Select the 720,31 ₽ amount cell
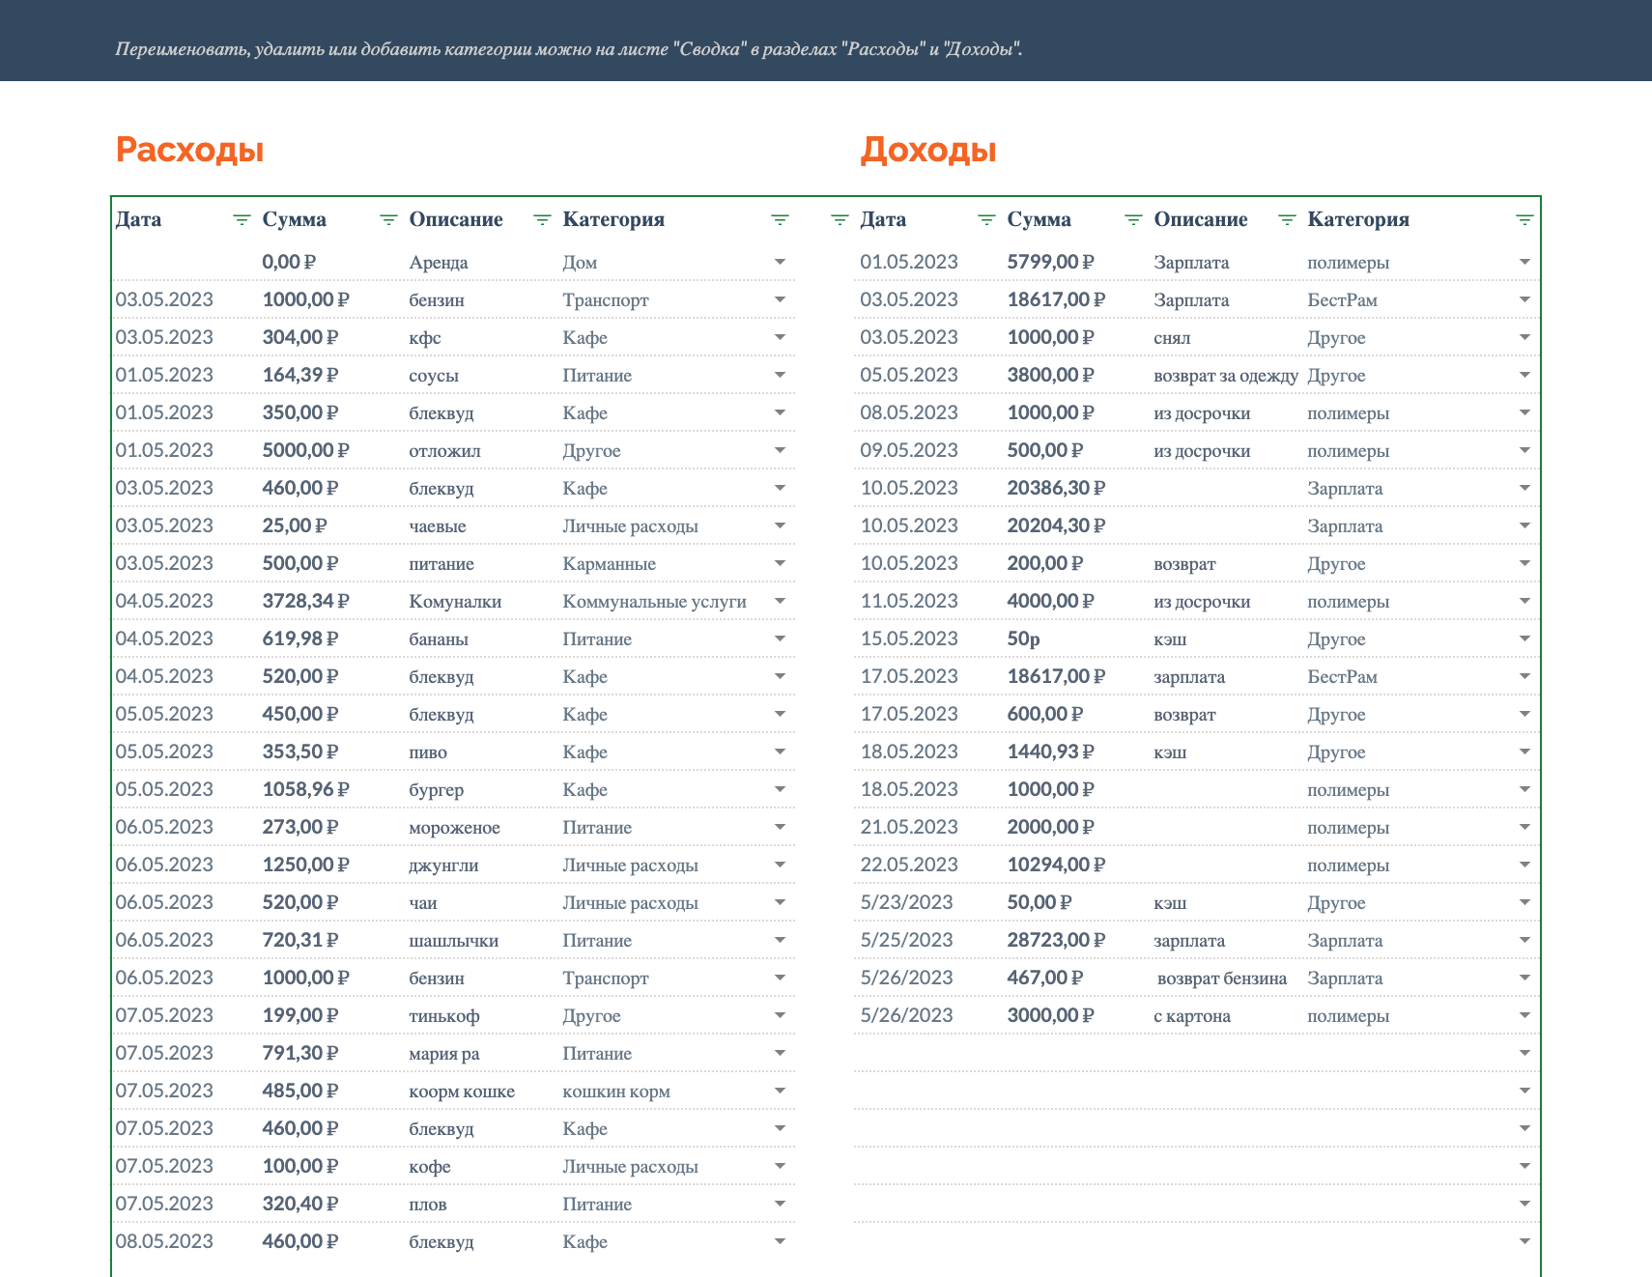The width and height of the screenshot is (1652, 1277). (300, 940)
